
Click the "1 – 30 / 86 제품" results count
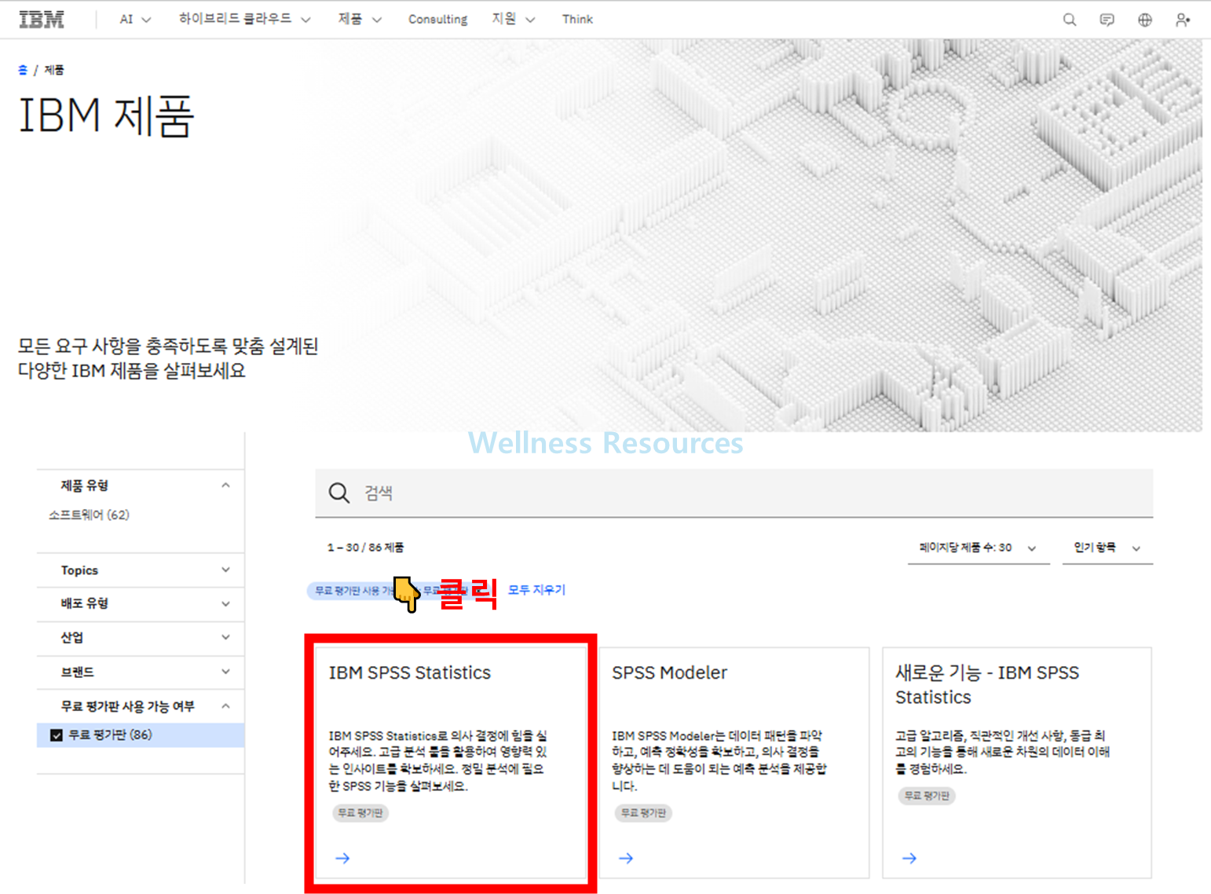coord(366,548)
